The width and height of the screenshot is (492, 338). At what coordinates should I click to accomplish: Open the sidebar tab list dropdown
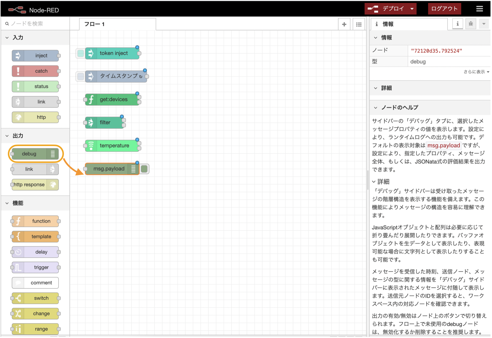click(x=484, y=24)
